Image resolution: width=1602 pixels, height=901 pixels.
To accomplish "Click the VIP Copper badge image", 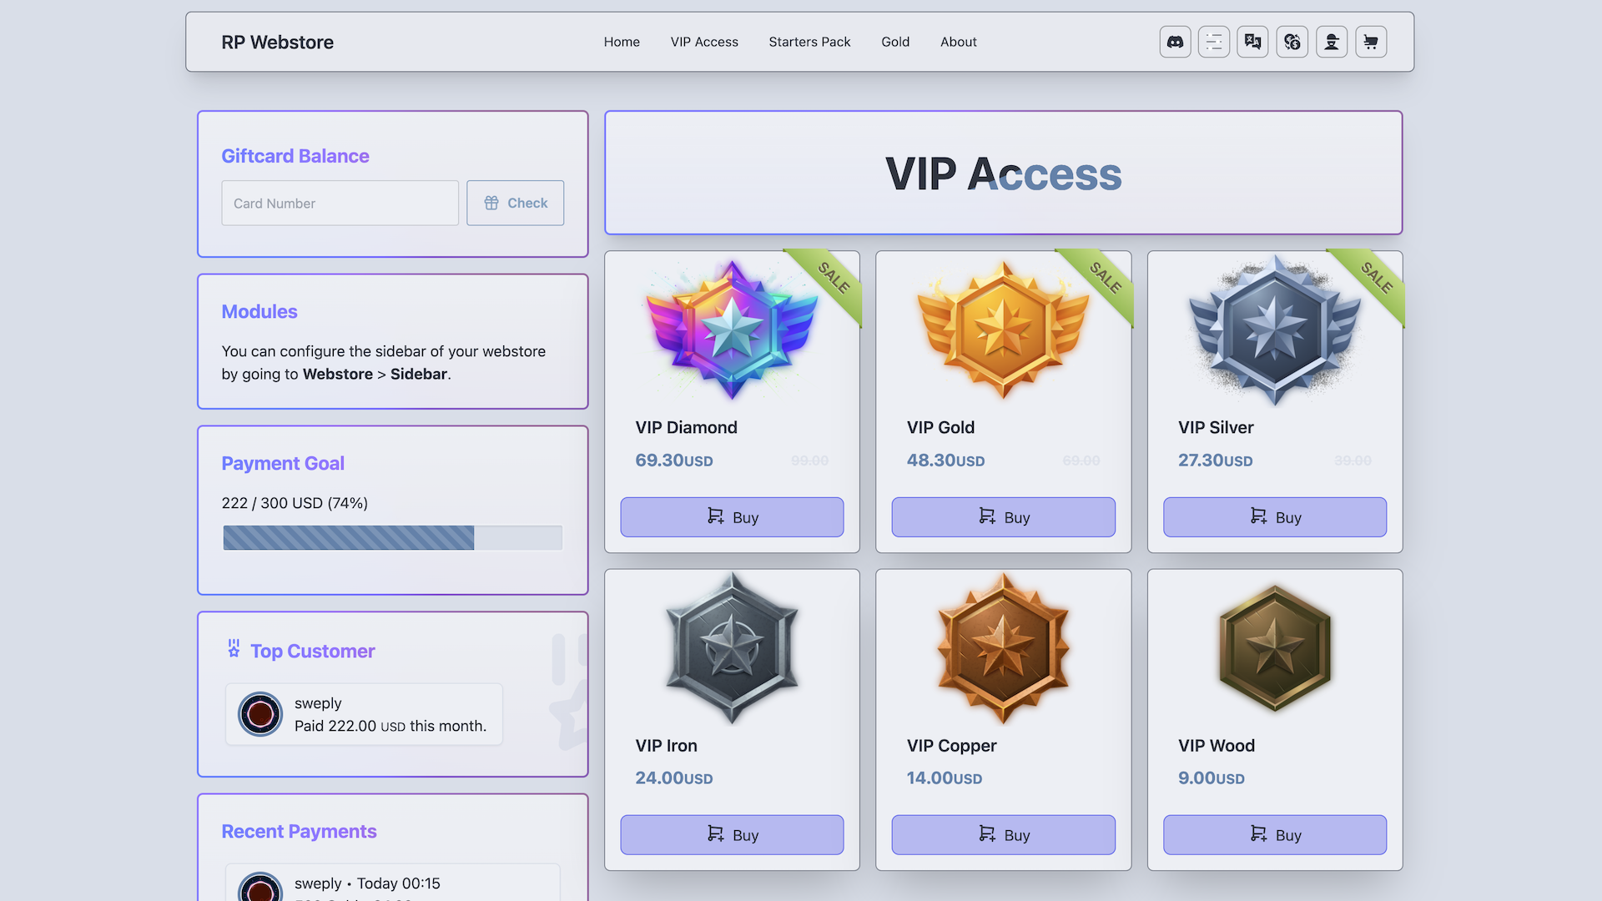I will coord(1003,647).
